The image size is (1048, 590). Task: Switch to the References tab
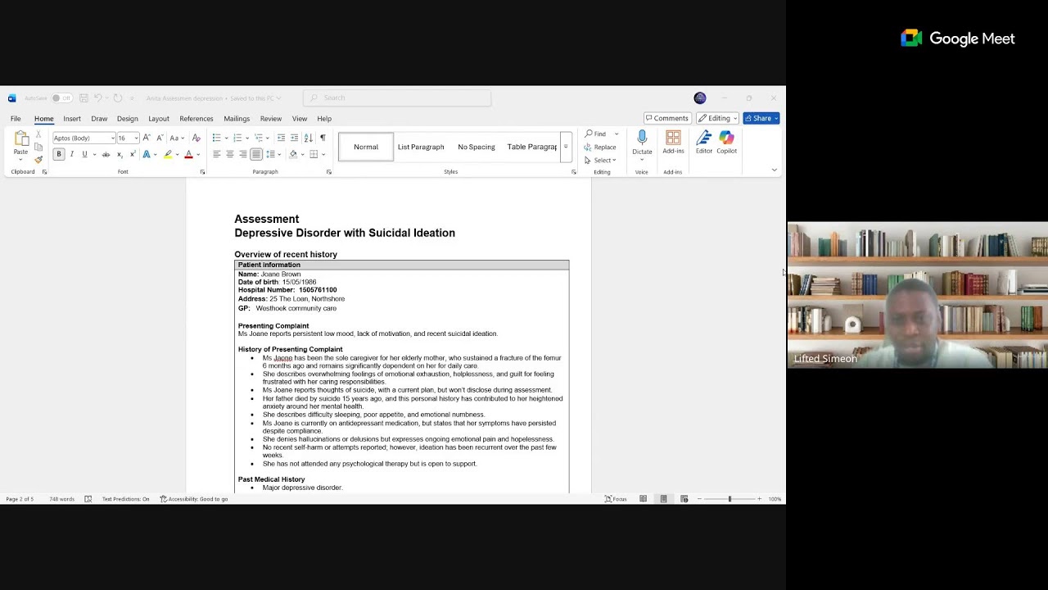point(196,119)
